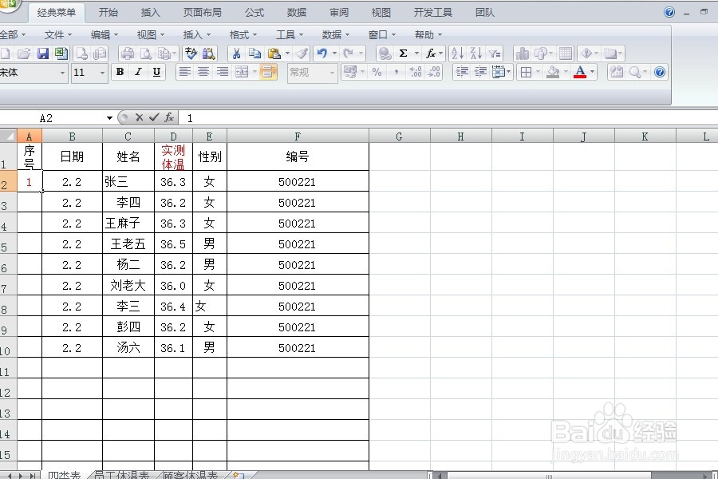Image resolution: width=718 pixels, height=479 pixels.
Task: Switch to the 页面布局 ribbon tab
Action: coord(203,12)
